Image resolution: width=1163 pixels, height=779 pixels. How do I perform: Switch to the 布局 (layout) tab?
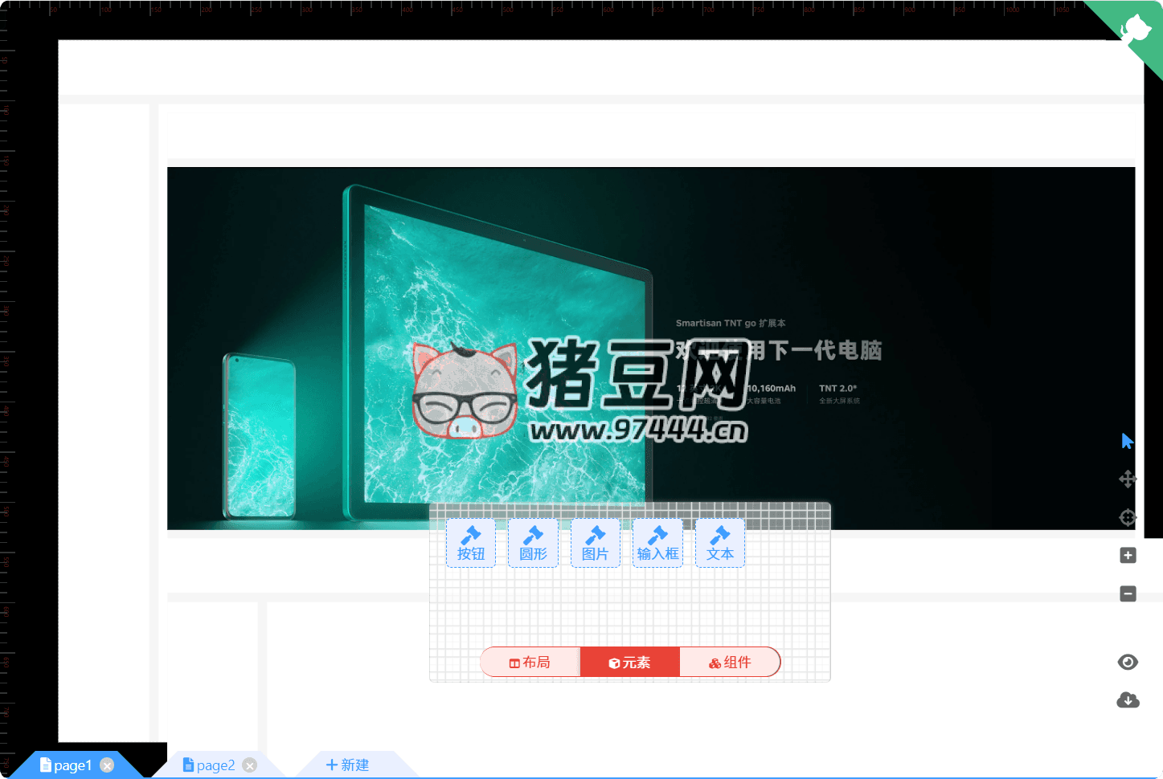[x=530, y=662]
